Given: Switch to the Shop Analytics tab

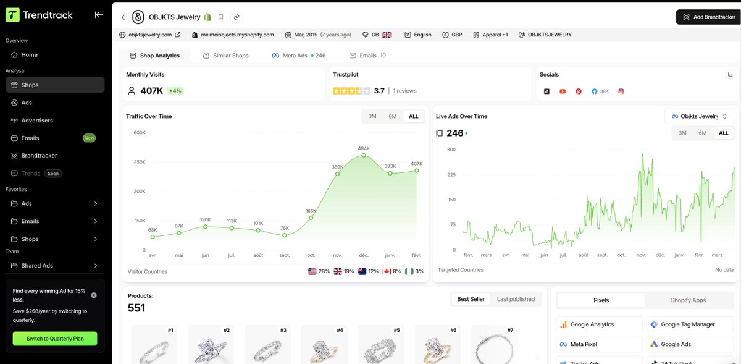Looking at the screenshot, I should click(154, 56).
